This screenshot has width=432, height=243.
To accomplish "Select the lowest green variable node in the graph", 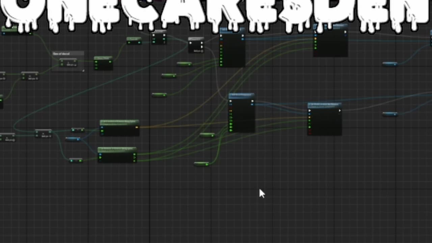I will pyautogui.click(x=202, y=164).
